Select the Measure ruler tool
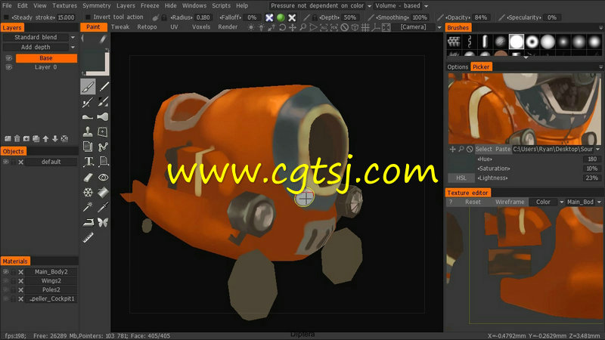The width and height of the screenshot is (605, 340). [88, 237]
